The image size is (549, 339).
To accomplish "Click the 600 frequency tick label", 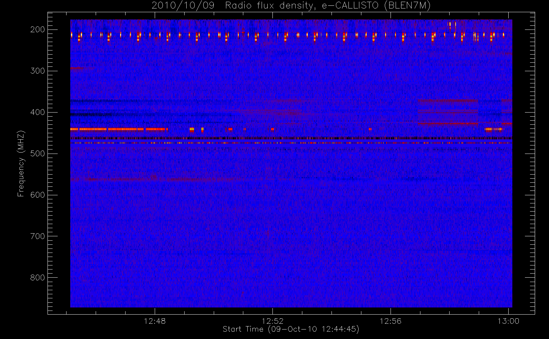I will pos(38,195).
